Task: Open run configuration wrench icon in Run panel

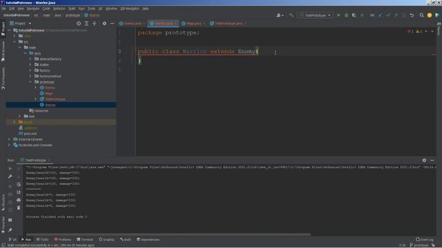Action: pos(10,176)
